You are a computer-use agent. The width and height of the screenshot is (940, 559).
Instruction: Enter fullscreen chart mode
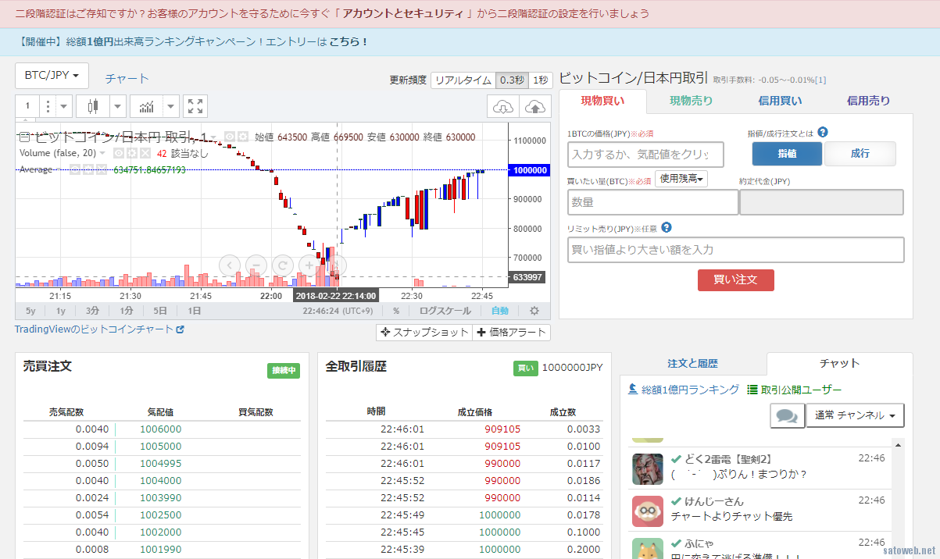point(195,106)
